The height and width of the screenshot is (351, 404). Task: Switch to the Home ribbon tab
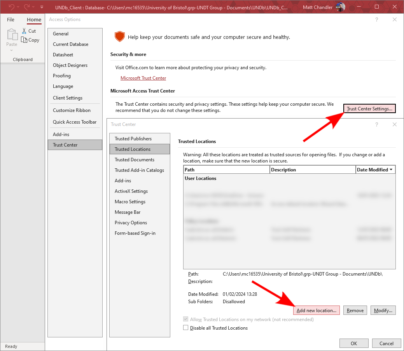(34, 19)
